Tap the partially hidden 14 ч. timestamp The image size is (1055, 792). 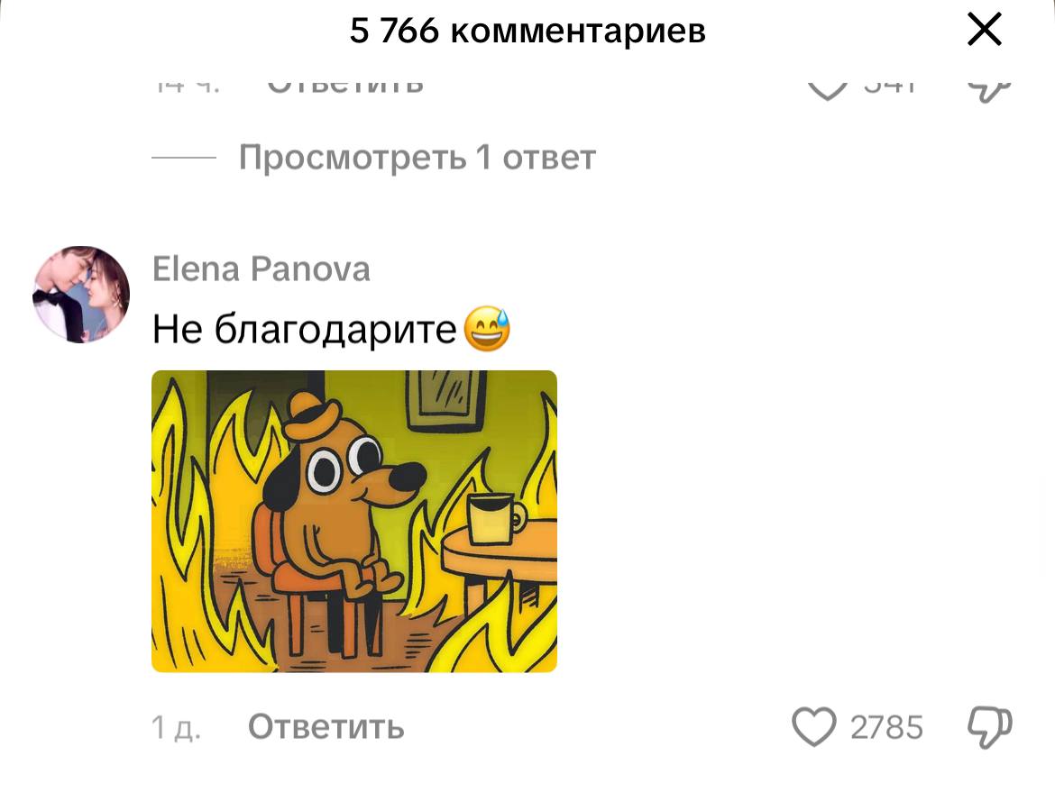tap(188, 86)
